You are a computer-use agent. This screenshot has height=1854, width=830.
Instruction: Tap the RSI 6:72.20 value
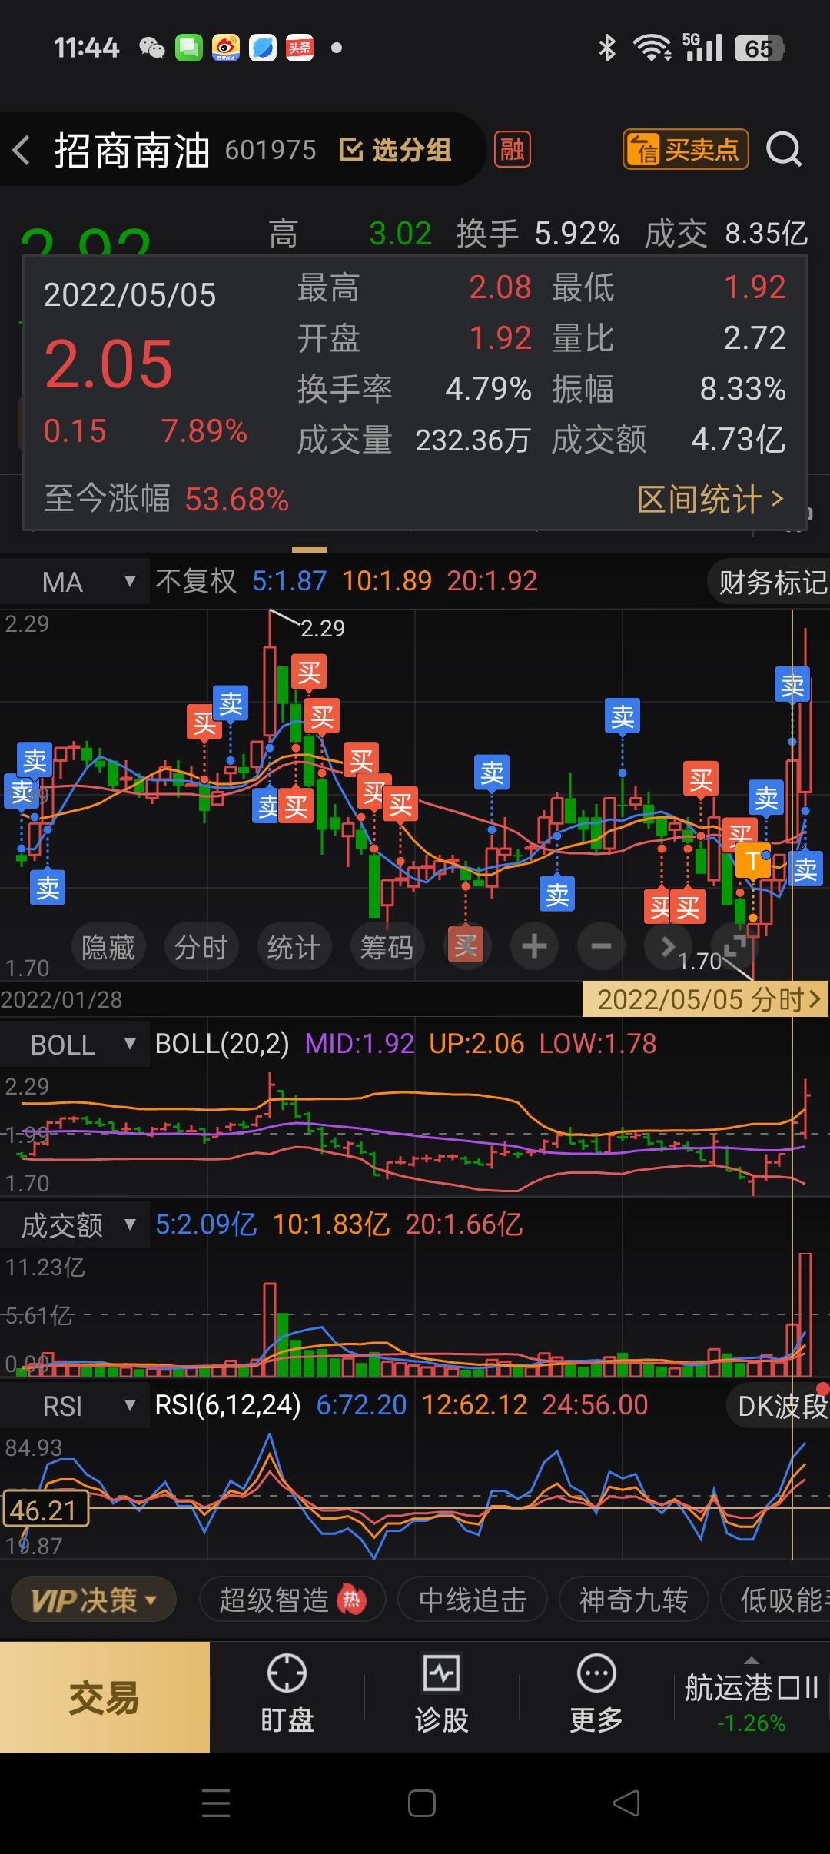[361, 1405]
